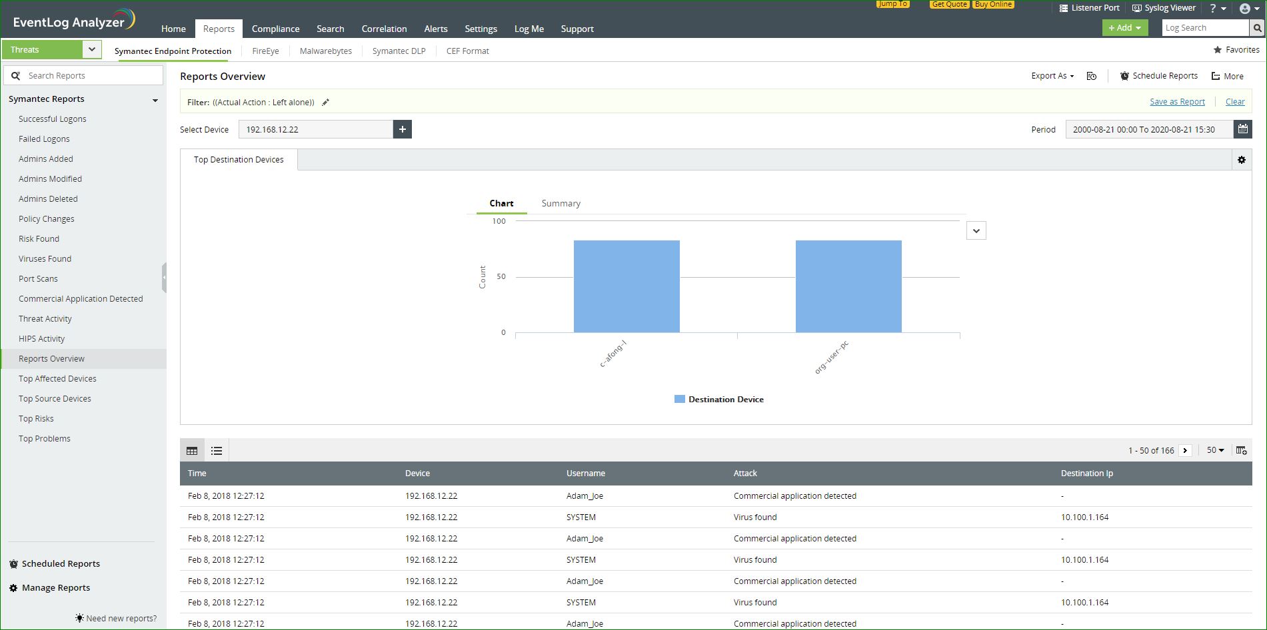Switch to grid view in the records table
The image size is (1267, 630).
pyautogui.click(x=192, y=450)
